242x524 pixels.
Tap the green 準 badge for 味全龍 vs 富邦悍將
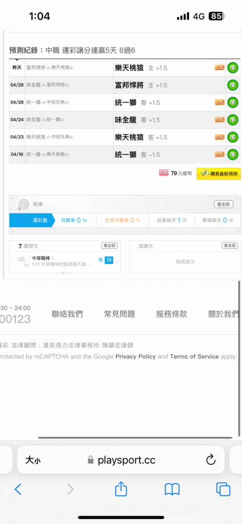click(233, 85)
